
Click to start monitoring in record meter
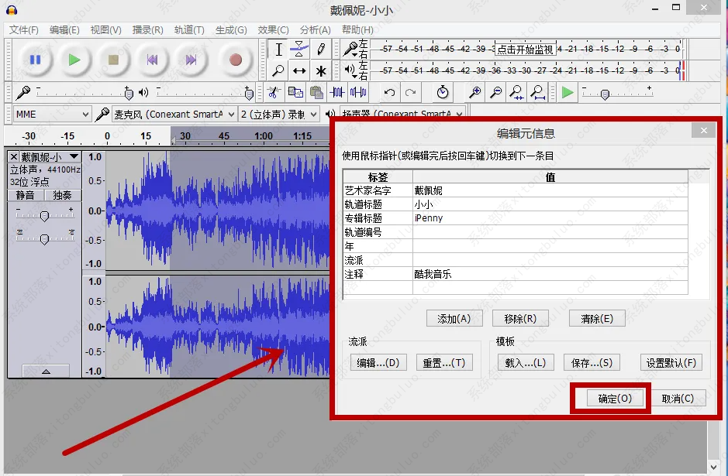(525, 49)
